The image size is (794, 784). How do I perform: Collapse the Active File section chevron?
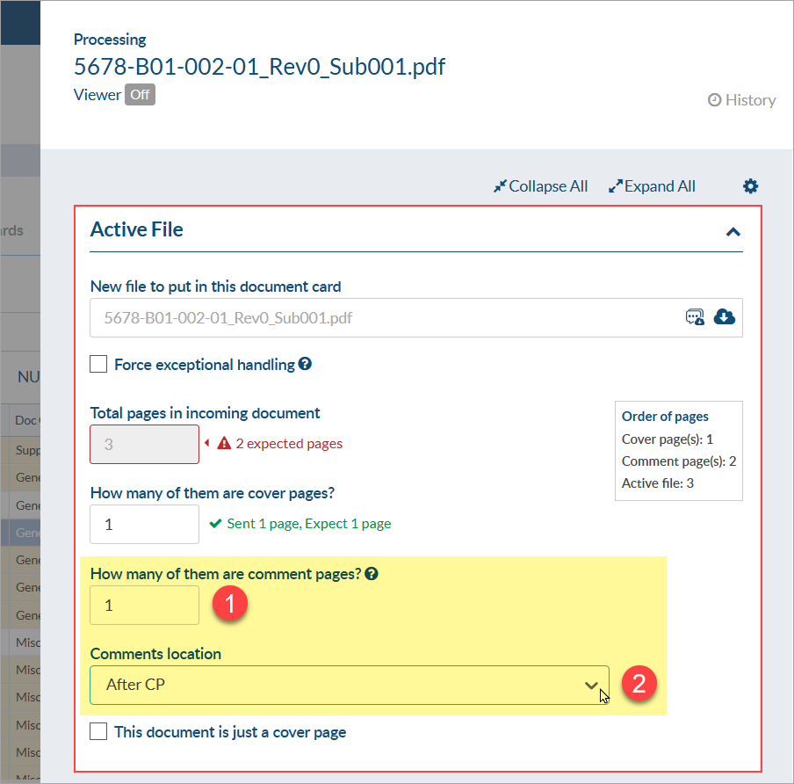733,232
